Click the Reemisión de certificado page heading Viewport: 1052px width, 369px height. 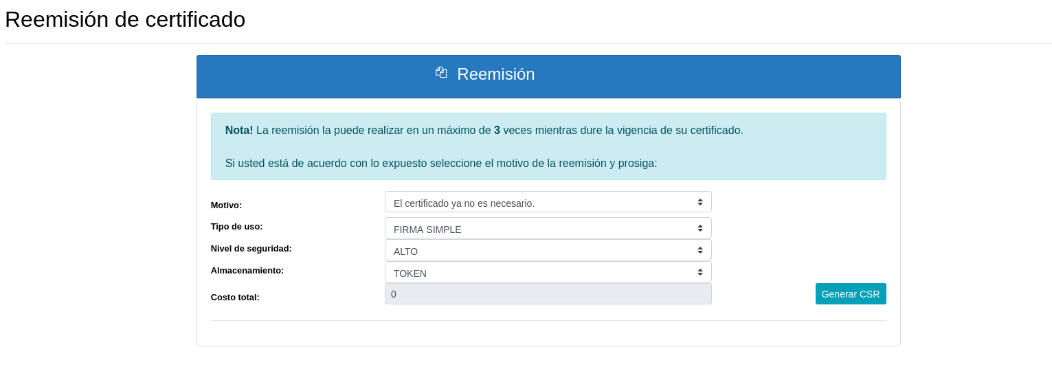point(125,19)
